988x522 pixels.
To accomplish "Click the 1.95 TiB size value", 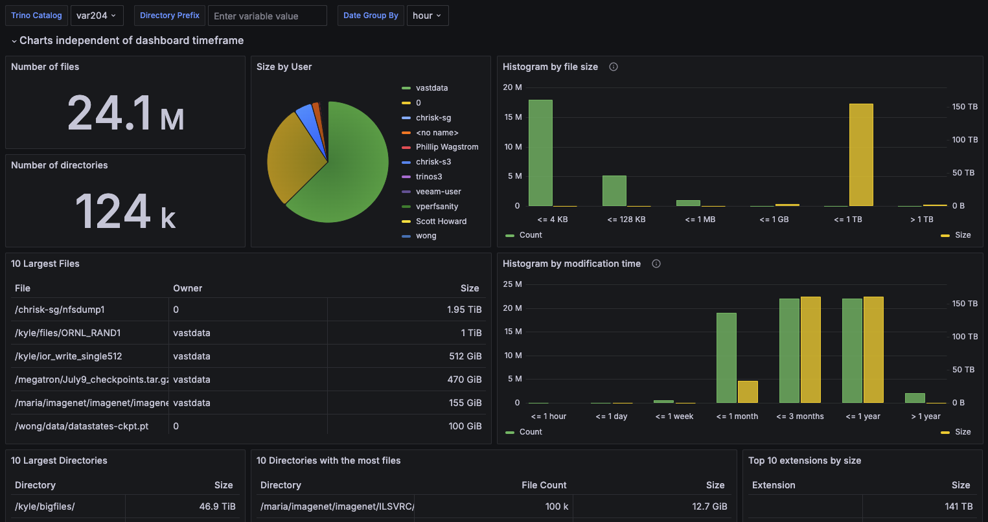I will click(x=465, y=310).
